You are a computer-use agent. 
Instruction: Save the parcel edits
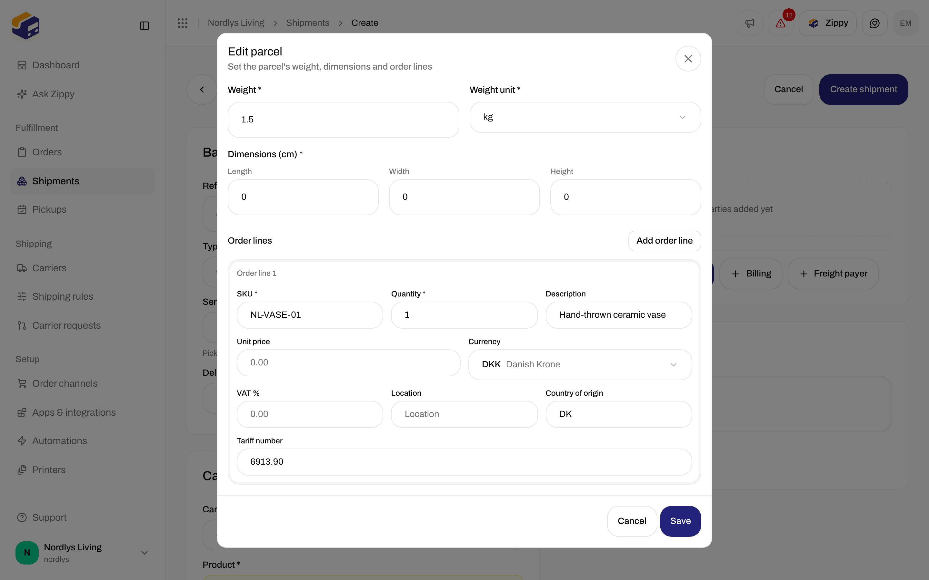(680, 521)
